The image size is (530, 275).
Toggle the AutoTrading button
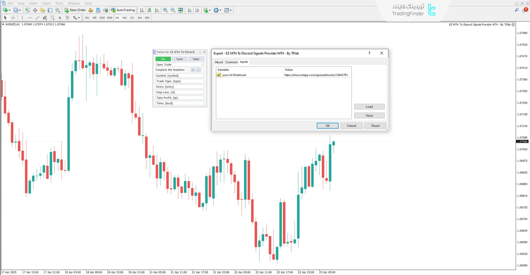123,10
